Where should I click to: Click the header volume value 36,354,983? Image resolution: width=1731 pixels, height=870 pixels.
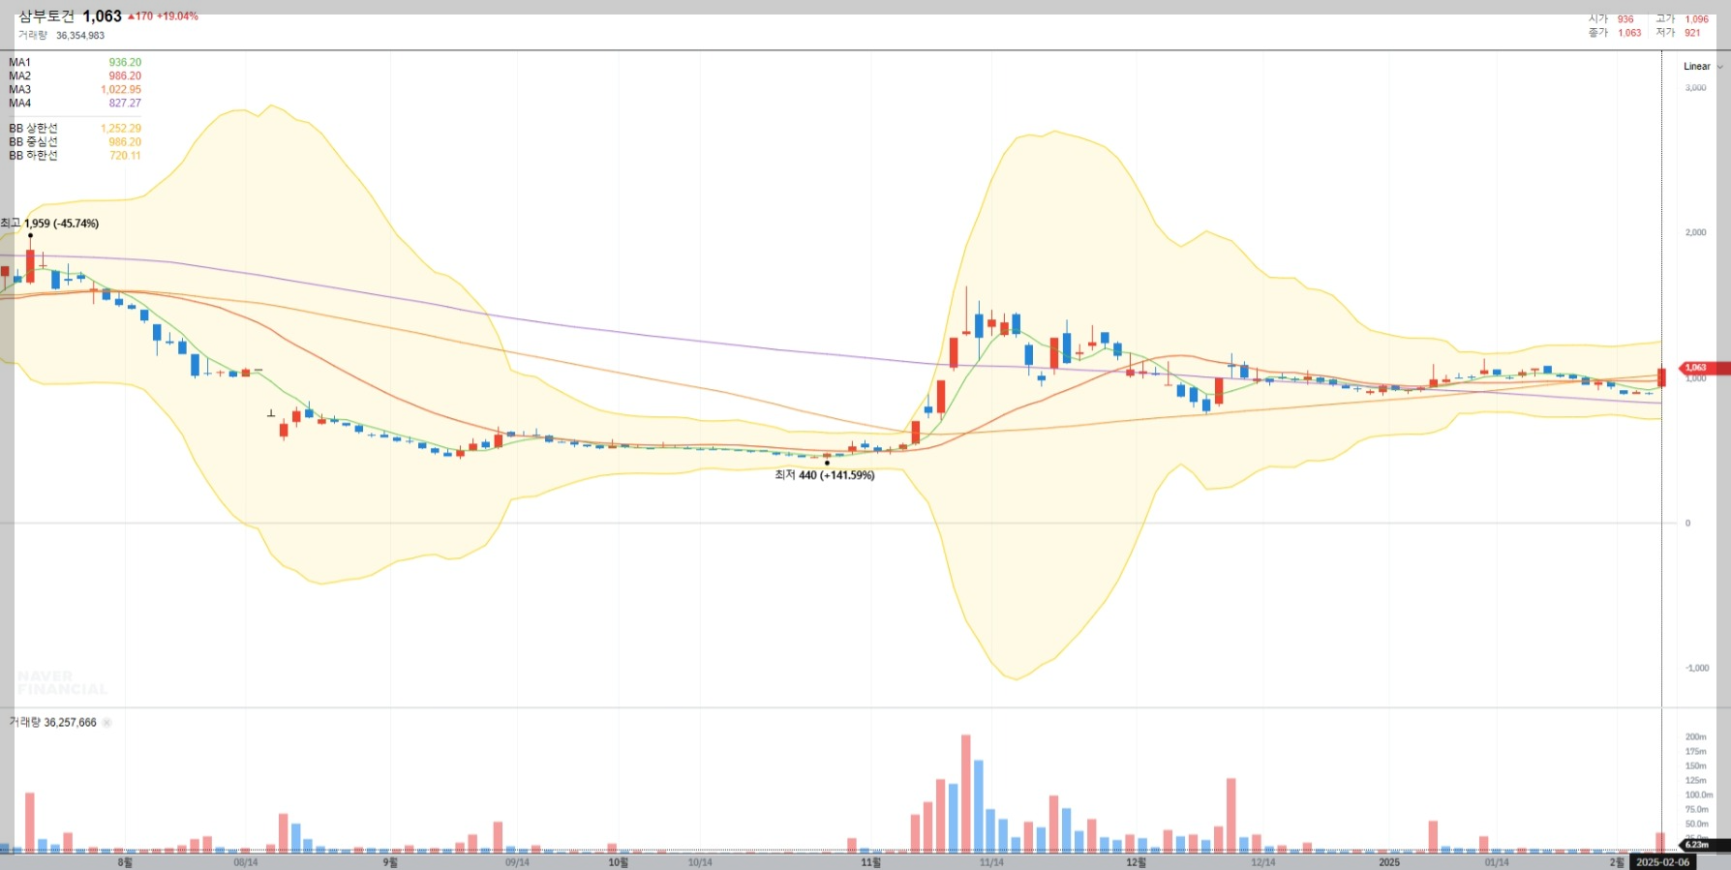80,36
